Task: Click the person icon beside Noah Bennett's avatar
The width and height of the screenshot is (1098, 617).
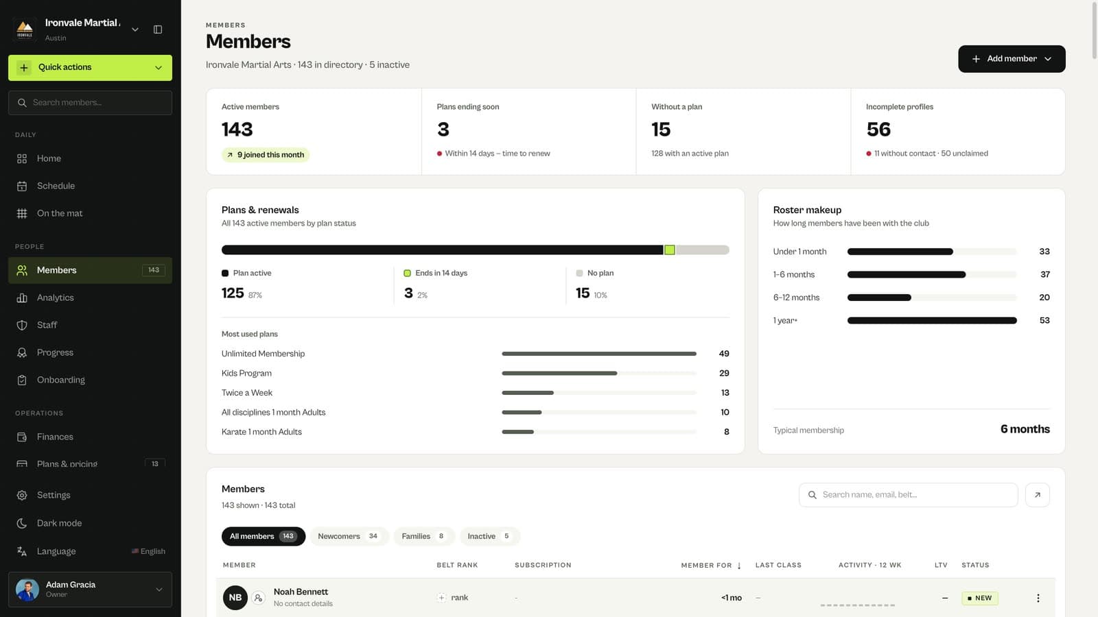Action: [258, 598]
